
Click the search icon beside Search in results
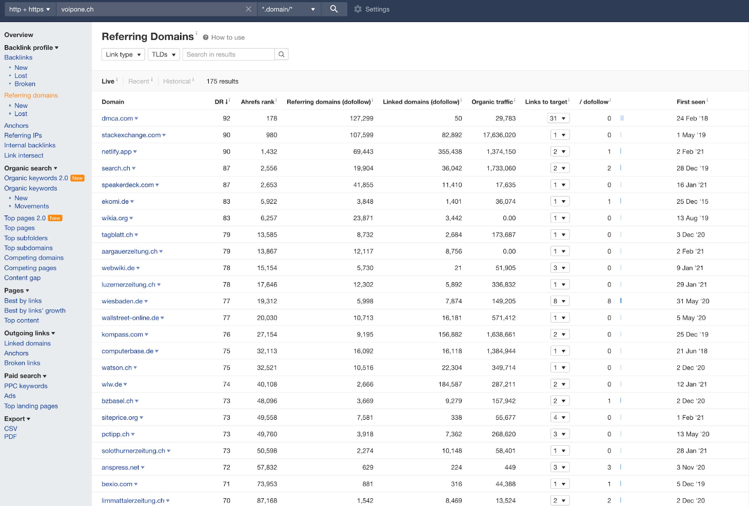[x=281, y=54]
